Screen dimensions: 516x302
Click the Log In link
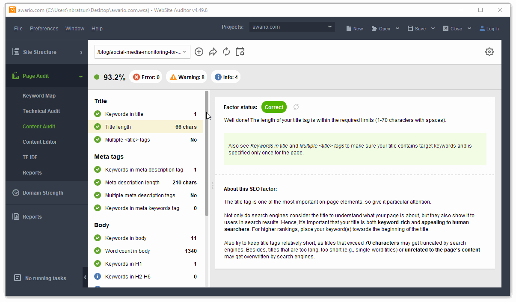click(492, 29)
